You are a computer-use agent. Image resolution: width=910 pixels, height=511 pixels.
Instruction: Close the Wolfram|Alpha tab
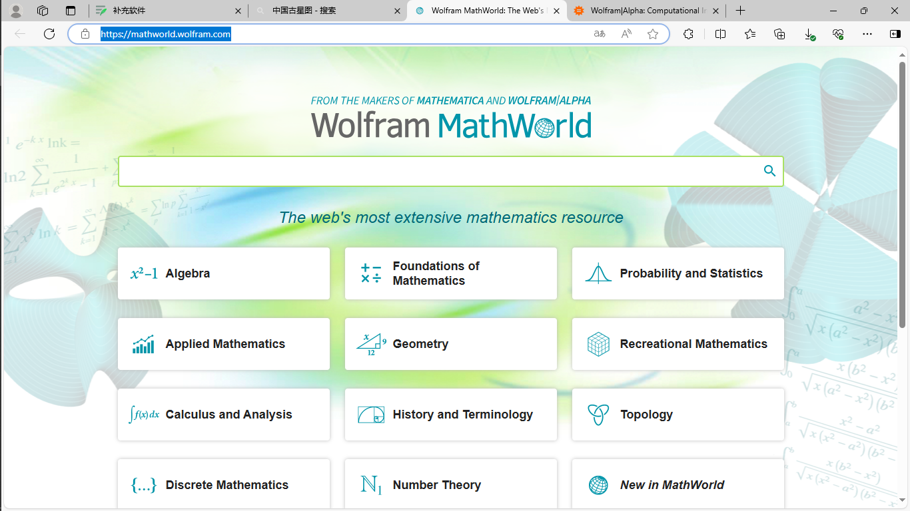[715, 11]
